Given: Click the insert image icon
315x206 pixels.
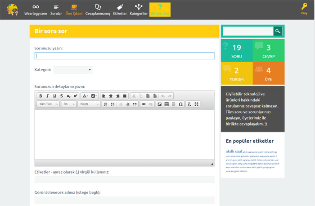Looking at the screenshot, I should (x=159, y=104).
